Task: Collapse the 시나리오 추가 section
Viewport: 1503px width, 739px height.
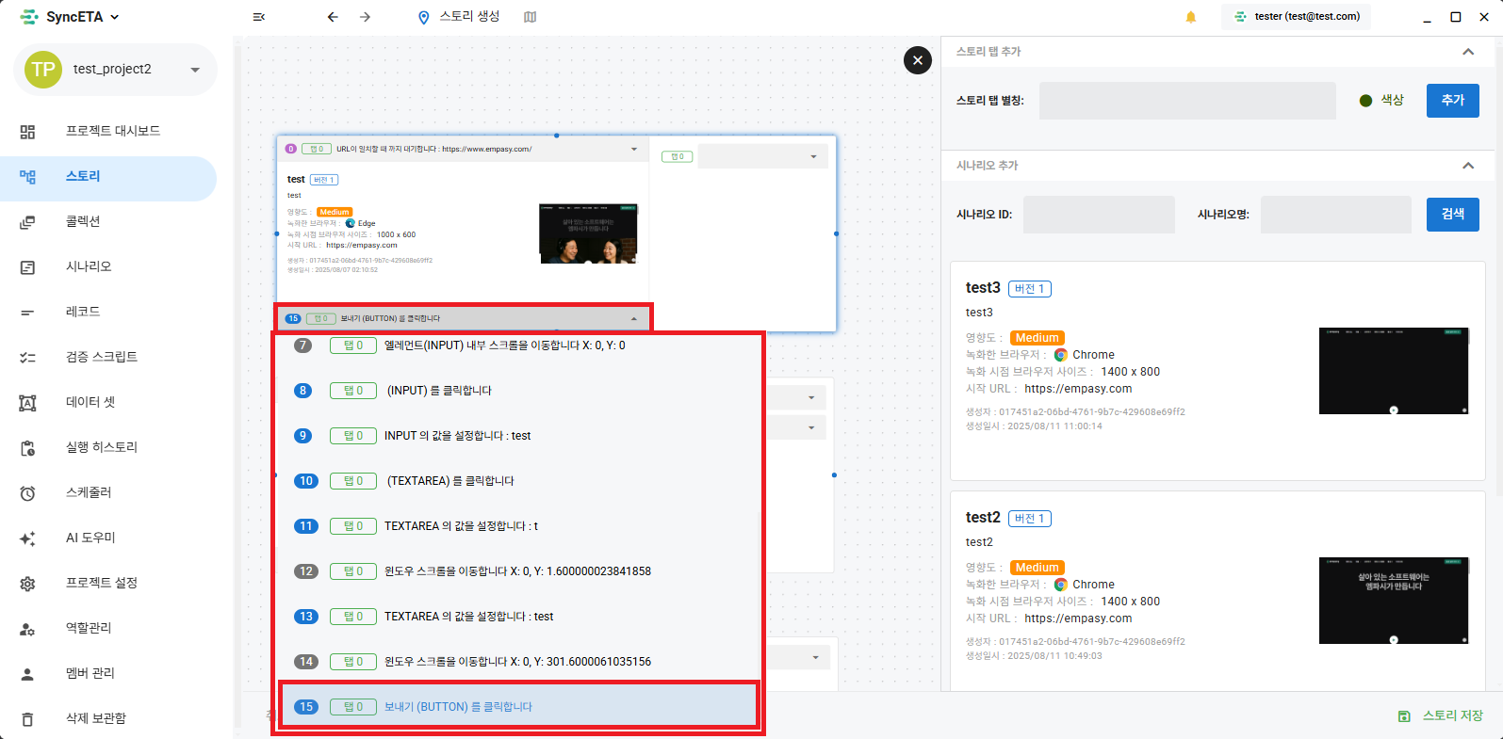Action: coord(1467,166)
